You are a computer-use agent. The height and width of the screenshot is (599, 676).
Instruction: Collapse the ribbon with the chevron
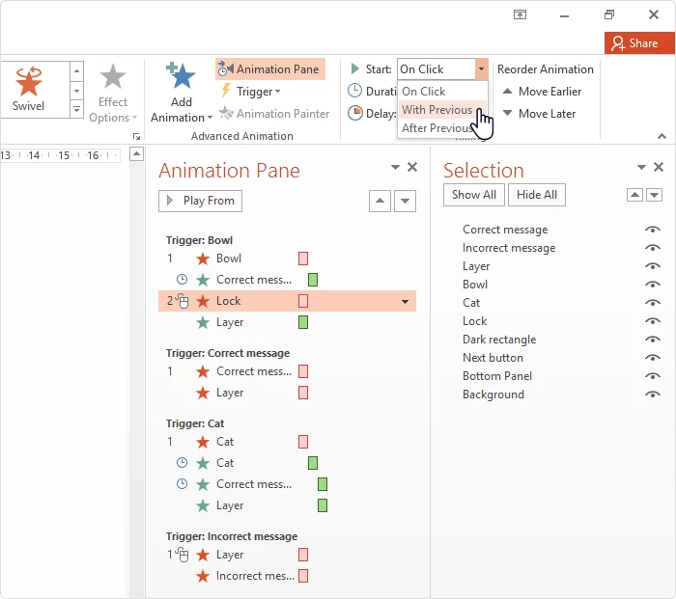tap(662, 136)
